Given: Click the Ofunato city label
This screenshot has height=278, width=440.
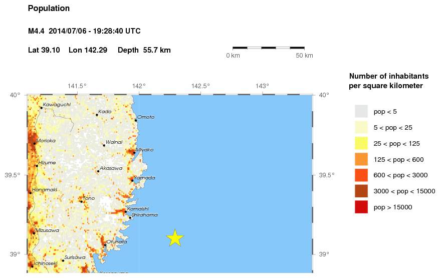Looking at the screenshot, I should tap(117, 241).
